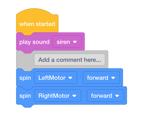The image size is (154, 119).
Task: Open the siren sound dropdown
Action: (67, 42)
